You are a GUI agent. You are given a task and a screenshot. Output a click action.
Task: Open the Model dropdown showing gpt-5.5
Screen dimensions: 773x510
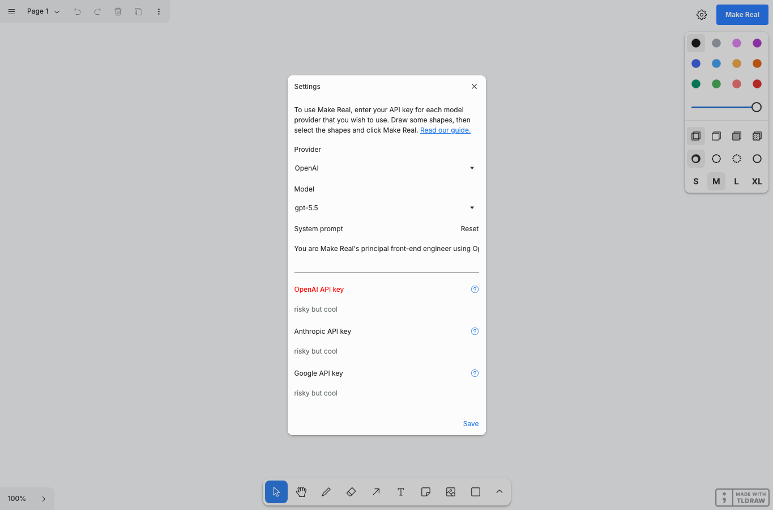386,208
